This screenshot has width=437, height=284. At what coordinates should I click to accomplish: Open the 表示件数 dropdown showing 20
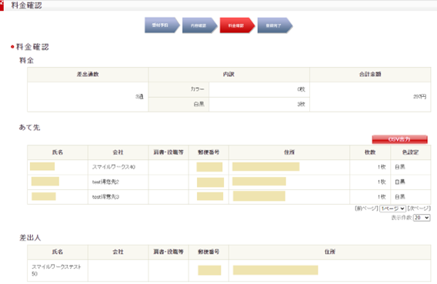[422, 218]
